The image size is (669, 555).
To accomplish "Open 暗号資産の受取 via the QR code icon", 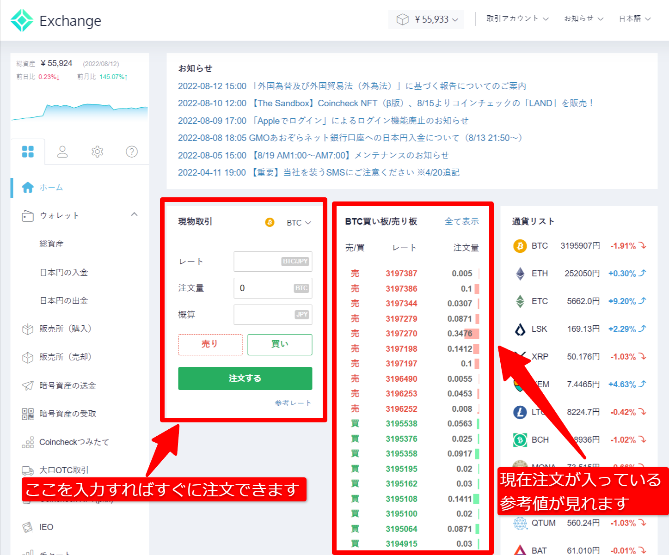I will [x=28, y=414].
